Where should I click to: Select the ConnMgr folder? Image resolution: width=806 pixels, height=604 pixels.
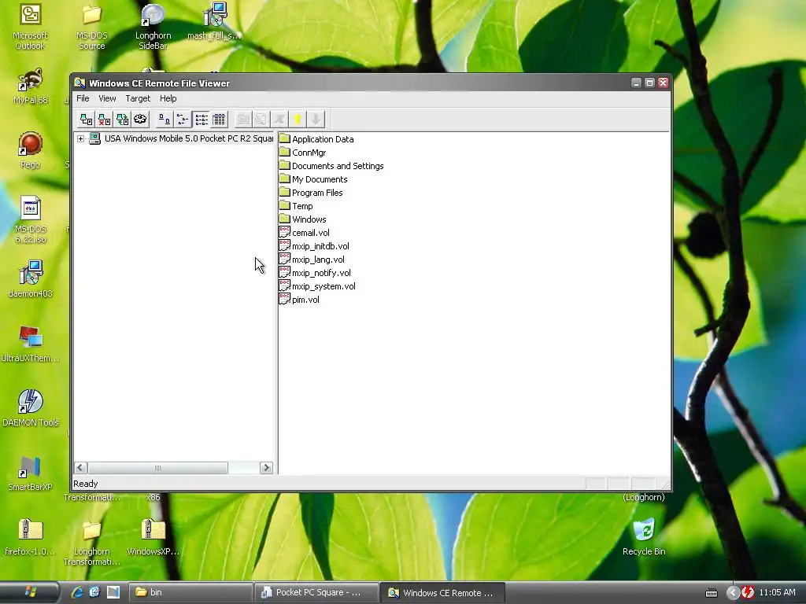click(303, 152)
